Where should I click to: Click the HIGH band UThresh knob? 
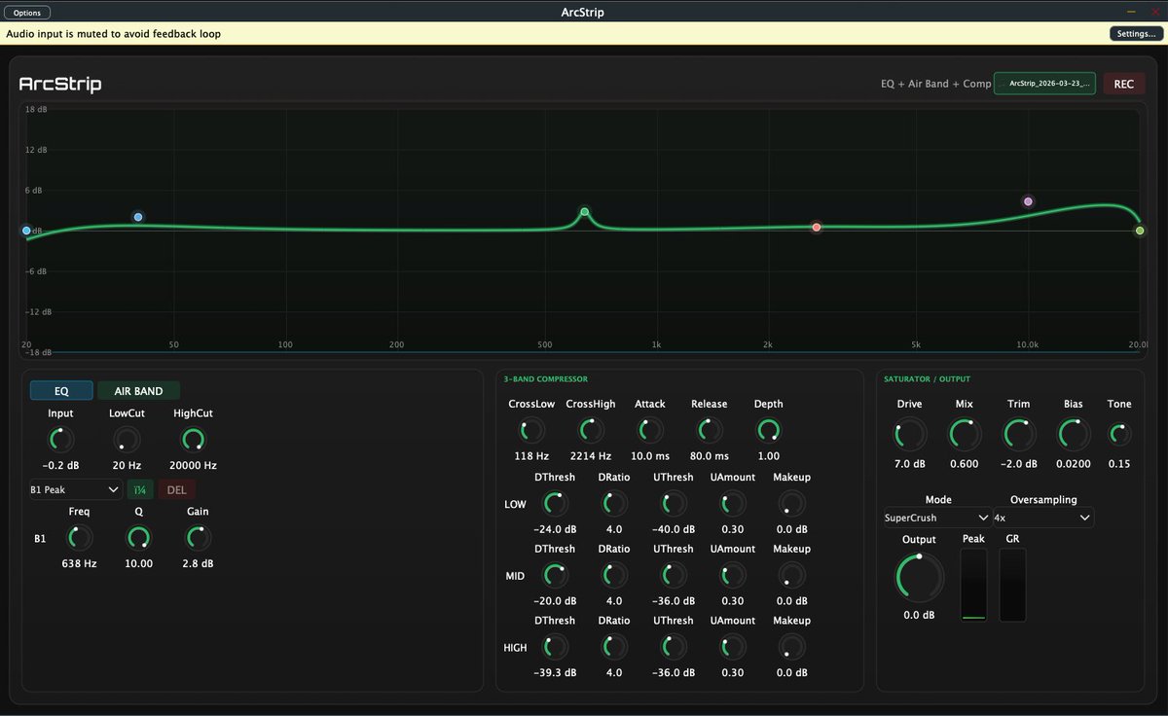pyautogui.click(x=674, y=647)
